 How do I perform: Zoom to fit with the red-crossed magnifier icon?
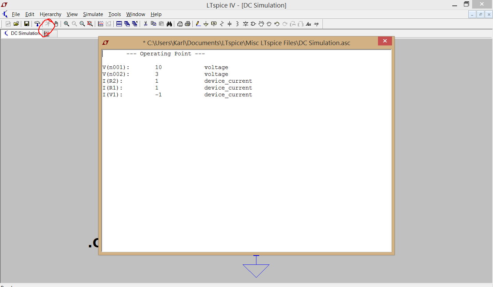90,24
